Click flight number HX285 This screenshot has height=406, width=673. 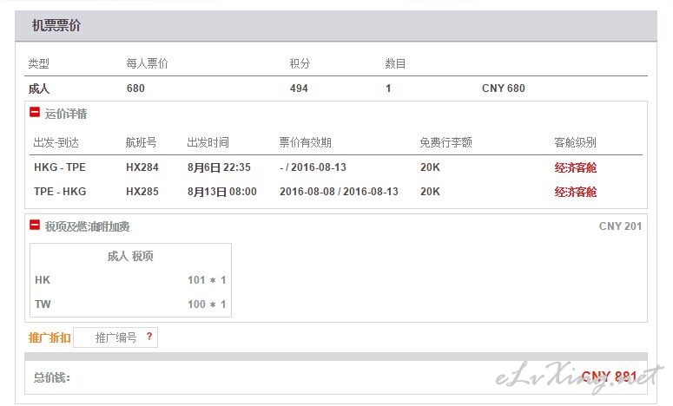142,192
